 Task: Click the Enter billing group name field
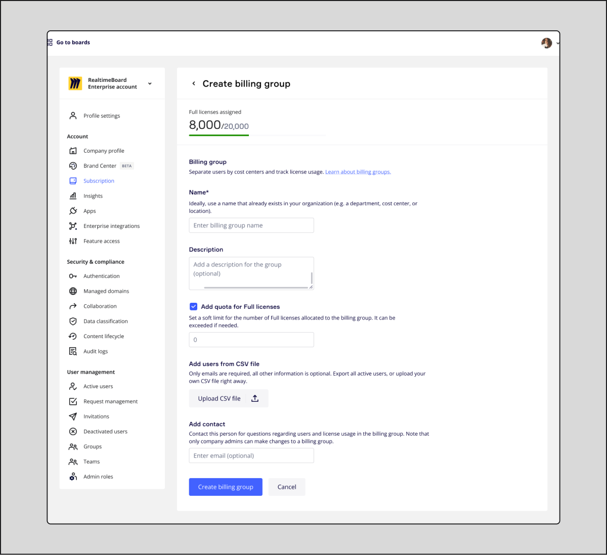pos(251,225)
